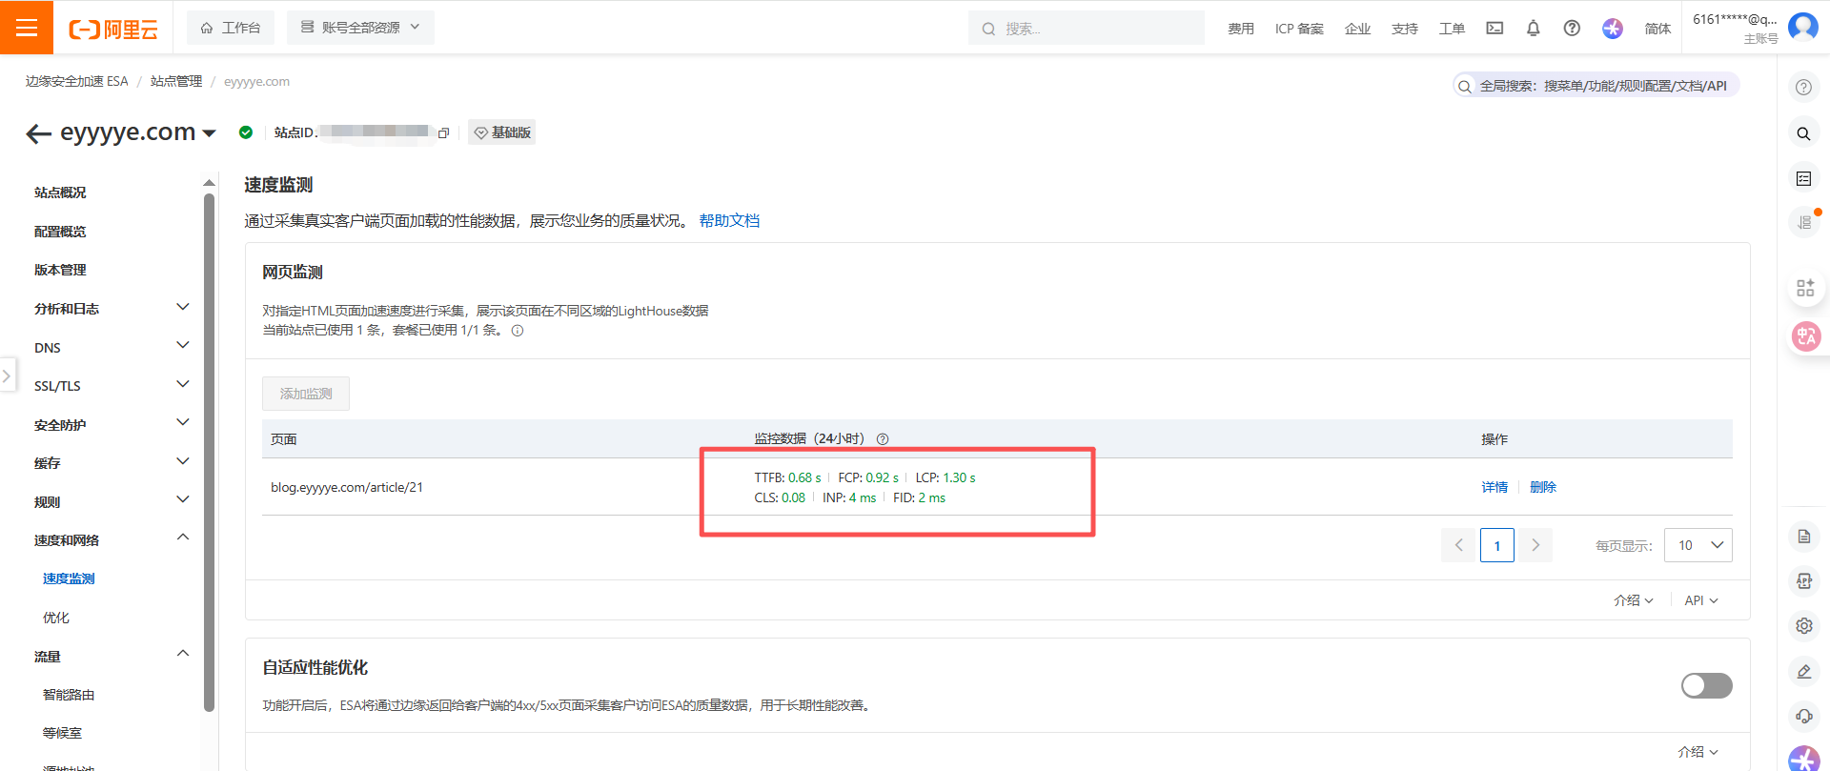Click the user avatar icon
The image size is (1830, 771).
pyautogui.click(x=1802, y=26)
